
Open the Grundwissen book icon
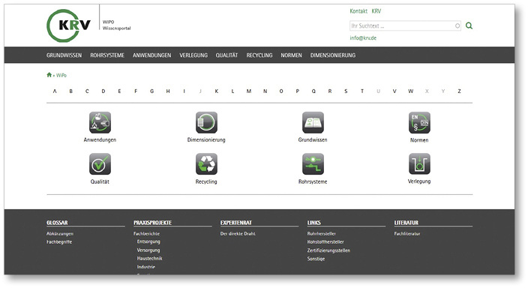pyautogui.click(x=313, y=122)
